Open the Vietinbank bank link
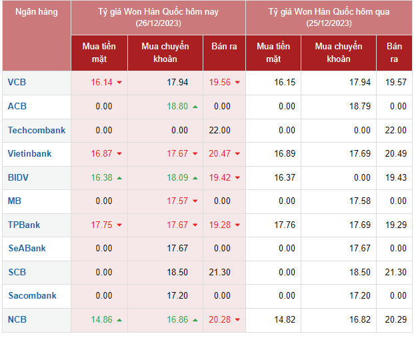 29,153
